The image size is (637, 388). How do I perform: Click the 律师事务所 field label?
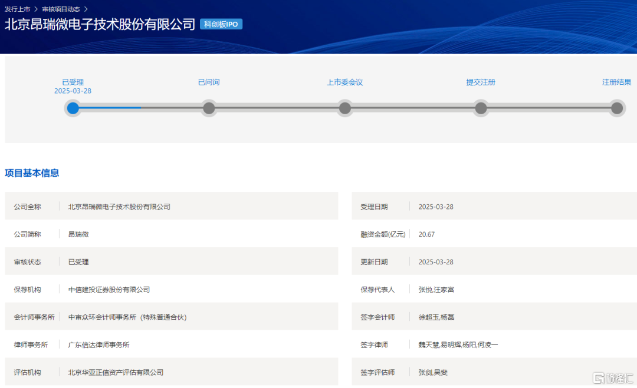pos(31,344)
